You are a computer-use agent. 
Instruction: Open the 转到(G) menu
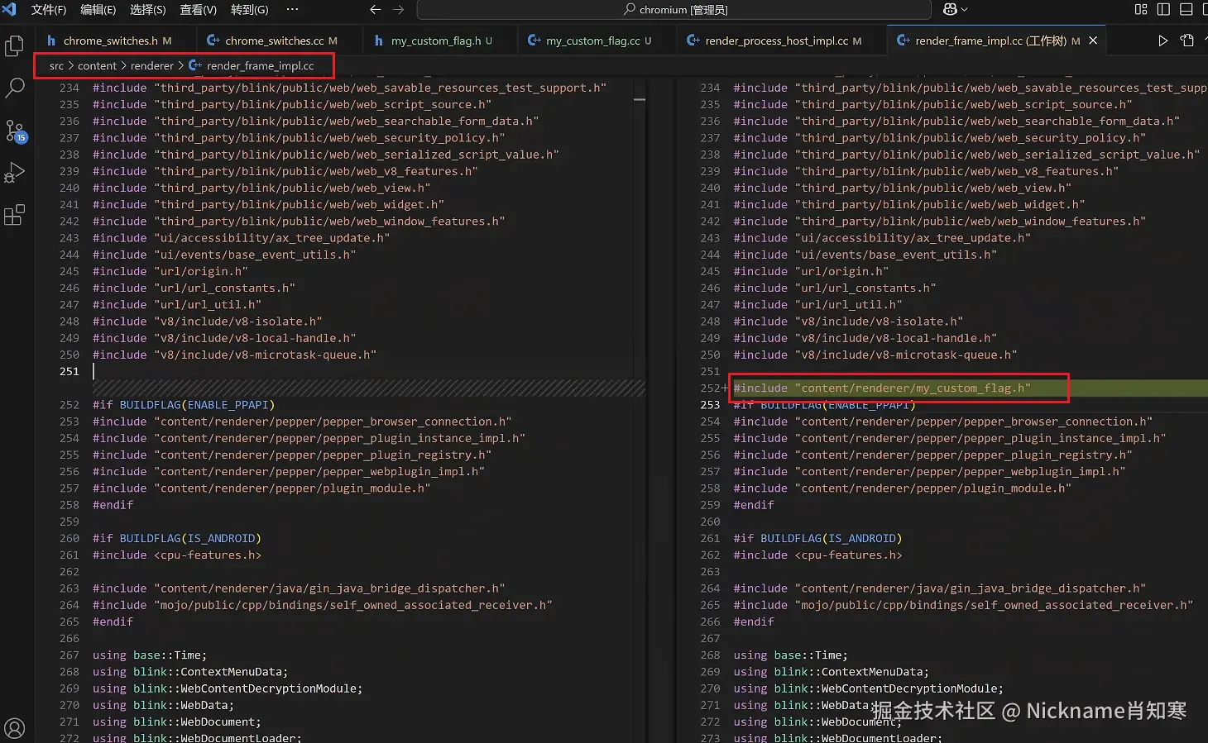(249, 10)
